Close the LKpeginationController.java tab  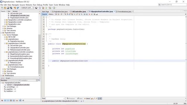click(x=115, y=12)
